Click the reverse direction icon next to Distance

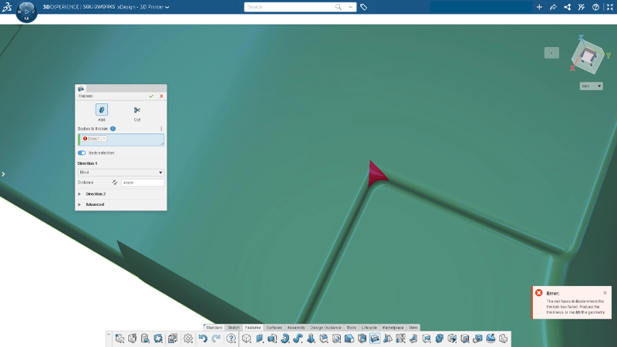click(x=114, y=183)
